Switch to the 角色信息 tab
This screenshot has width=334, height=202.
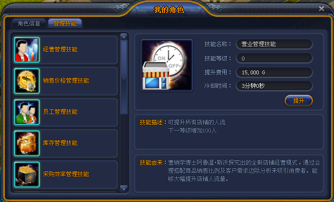[x=29, y=23]
